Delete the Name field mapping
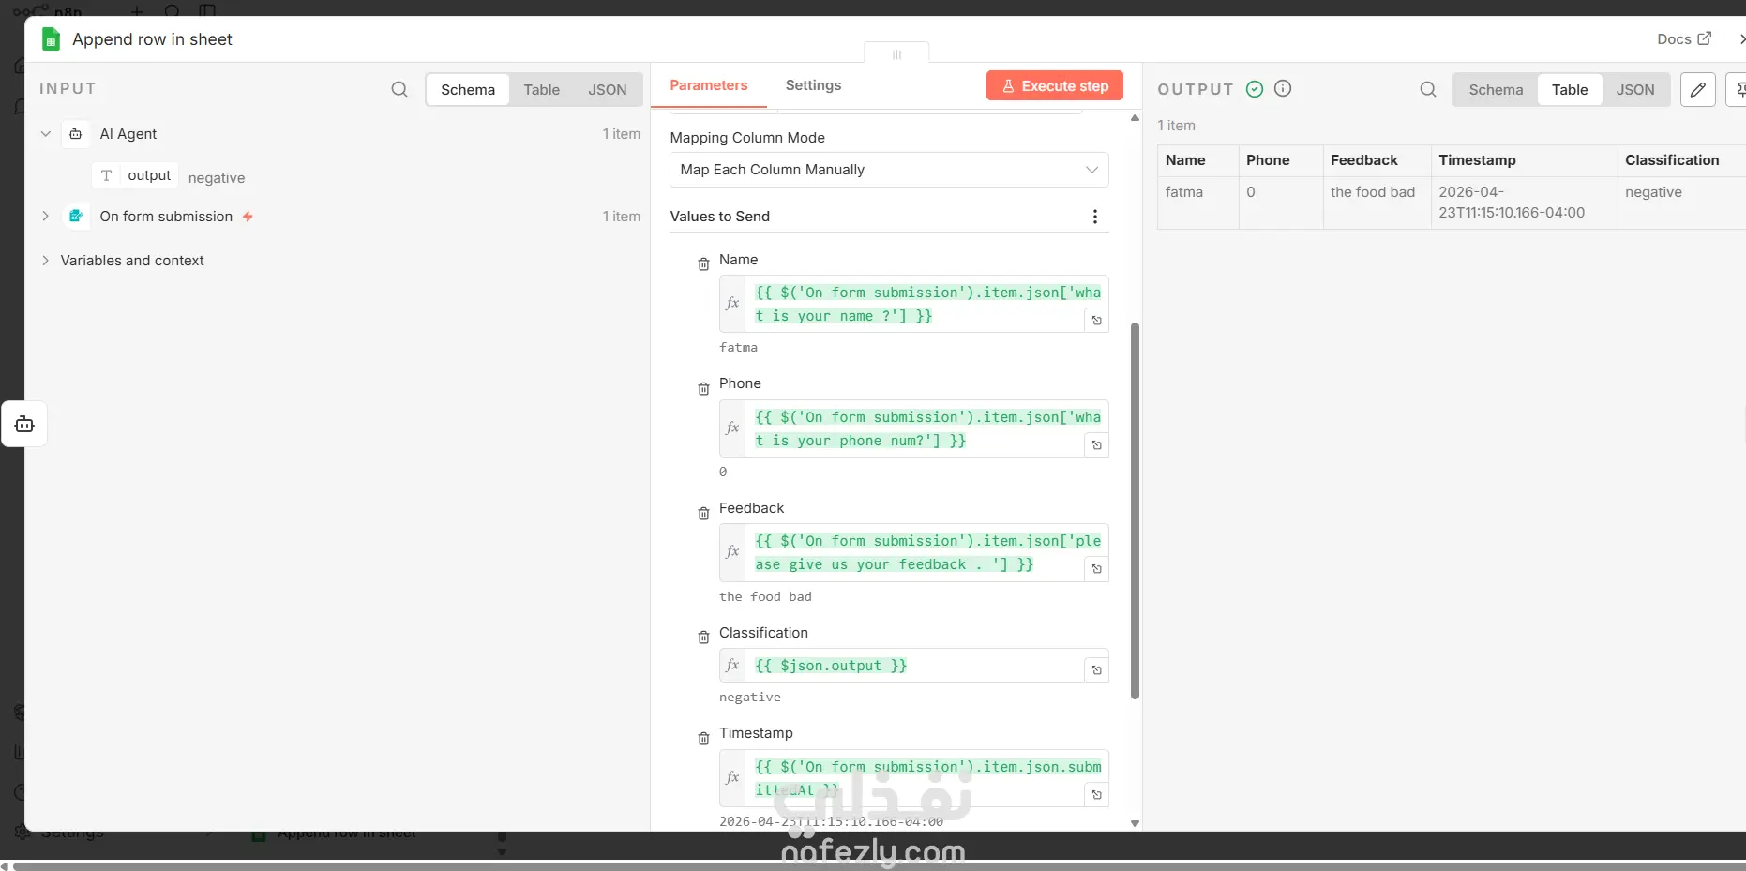Screen dimensions: 1746x871 point(703,264)
